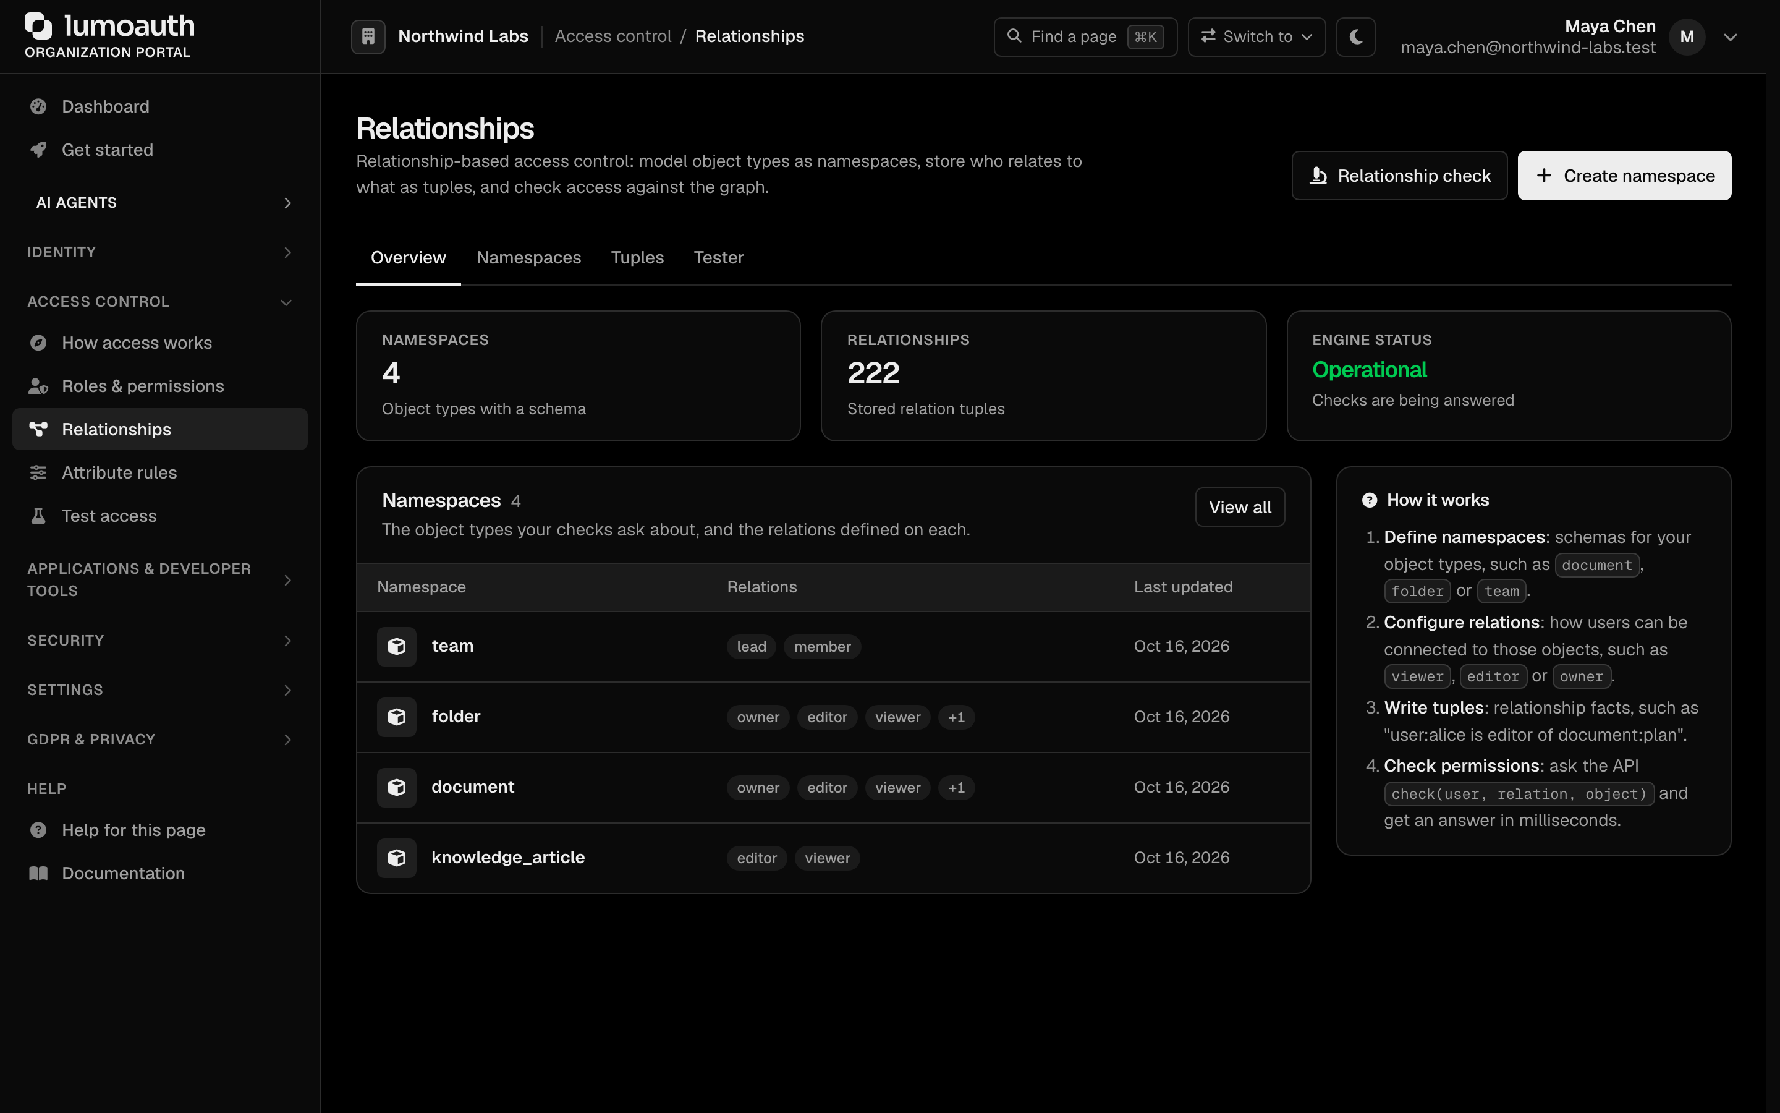1780x1113 pixels.
Task: Click the knowledge_article namespace cube icon
Action: click(x=397, y=858)
